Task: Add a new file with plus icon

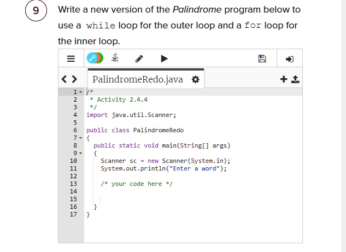Action: pos(283,80)
